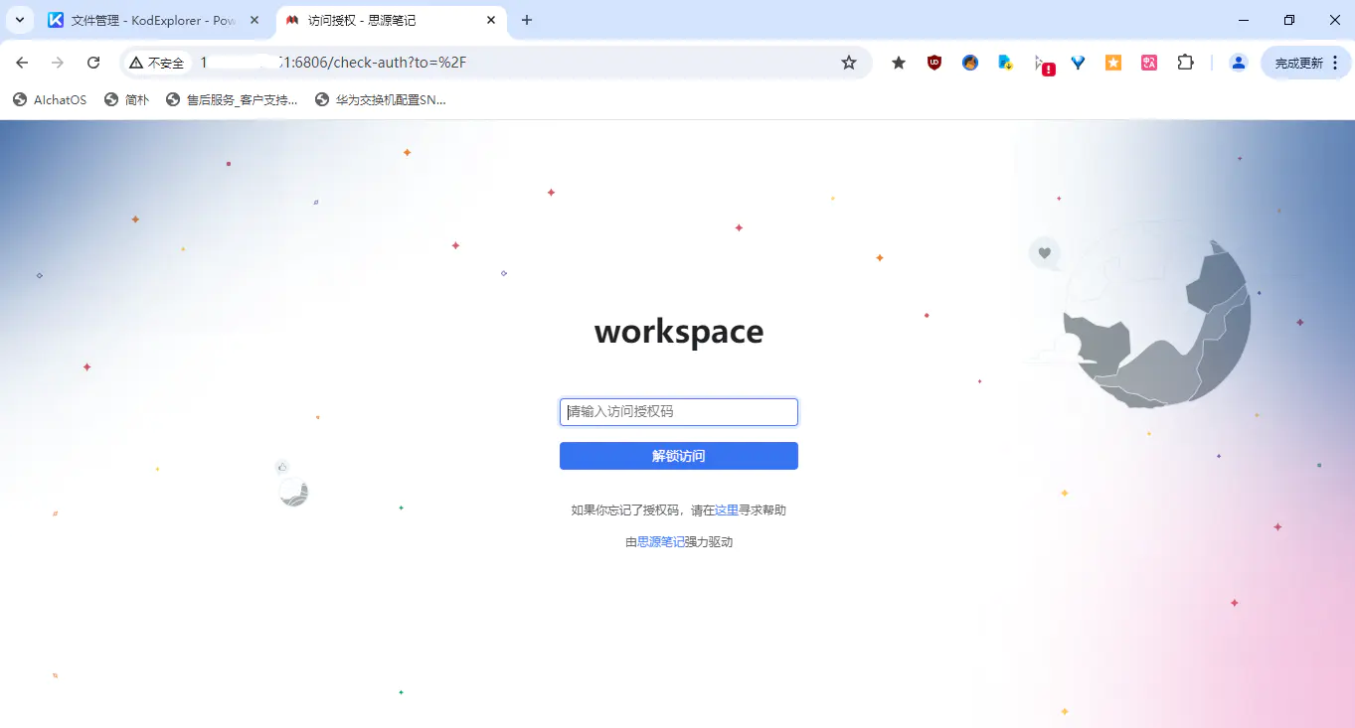Go back to the previous page
The image size is (1355, 728).
(22, 63)
